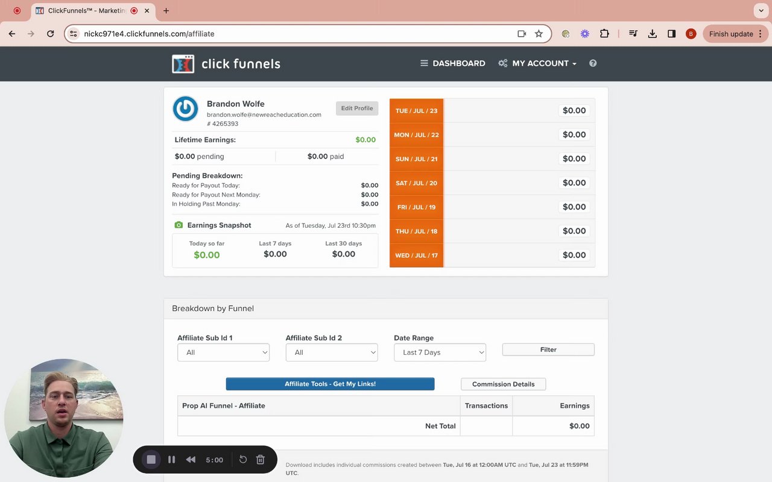The height and width of the screenshot is (482, 772).
Task: Stop the screen recording
Action: (x=151, y=460)
